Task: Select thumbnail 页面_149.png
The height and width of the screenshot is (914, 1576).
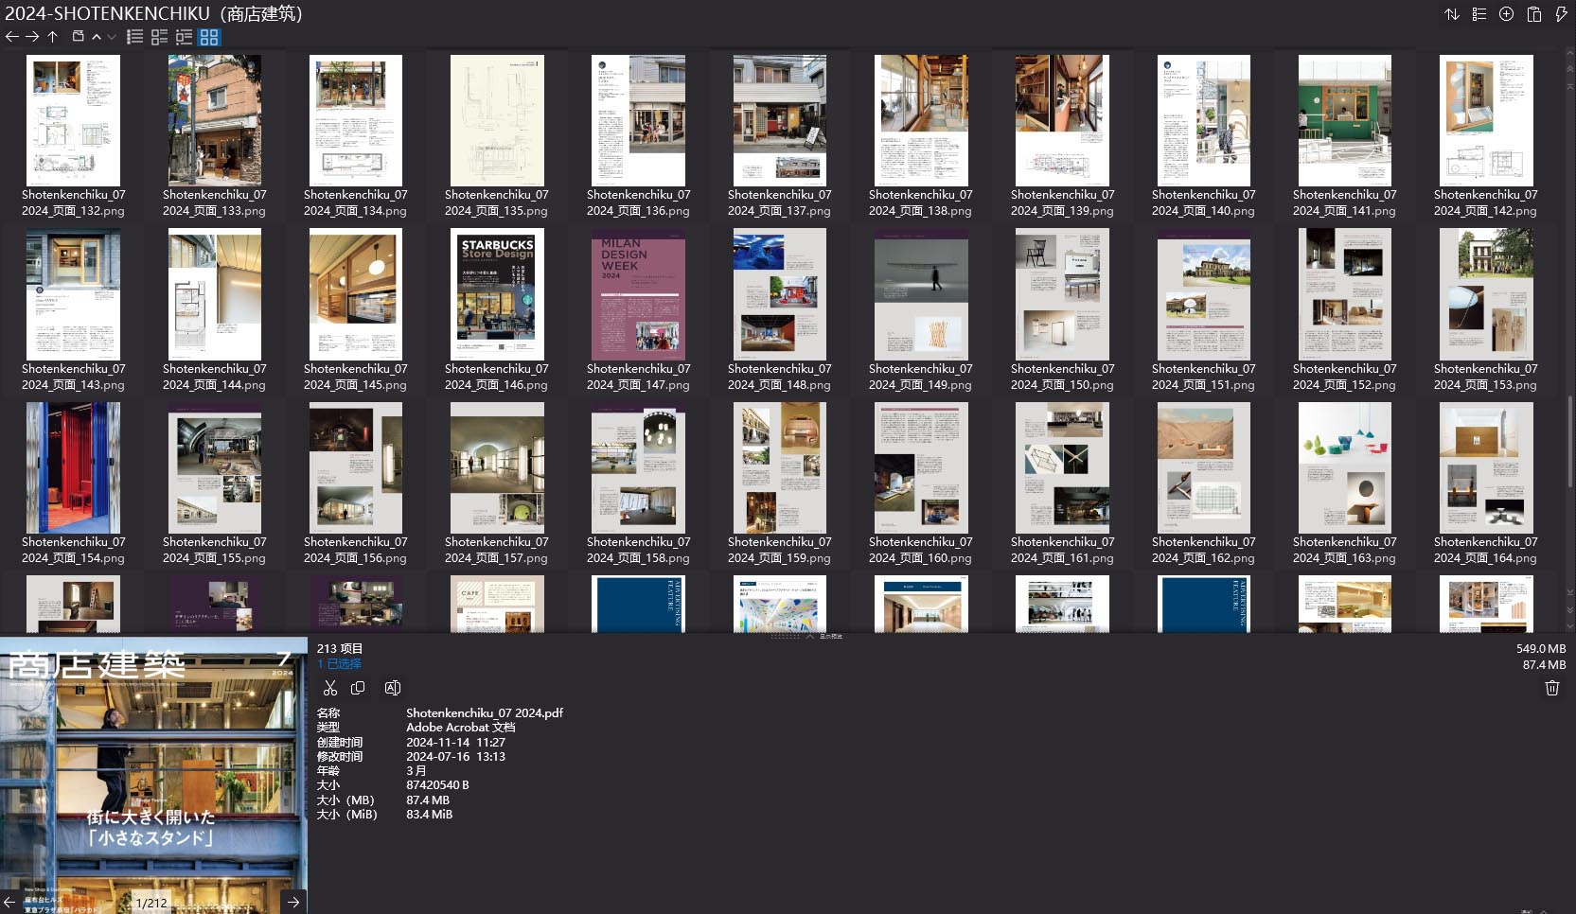Action: coord(921,294)
